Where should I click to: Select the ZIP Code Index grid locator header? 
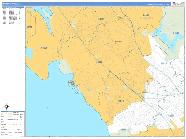pyautogui.click(x=13, y=7)
